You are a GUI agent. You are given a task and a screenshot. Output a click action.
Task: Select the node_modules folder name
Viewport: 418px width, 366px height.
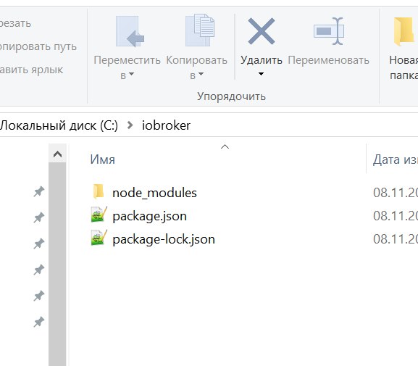pos(154,193)
